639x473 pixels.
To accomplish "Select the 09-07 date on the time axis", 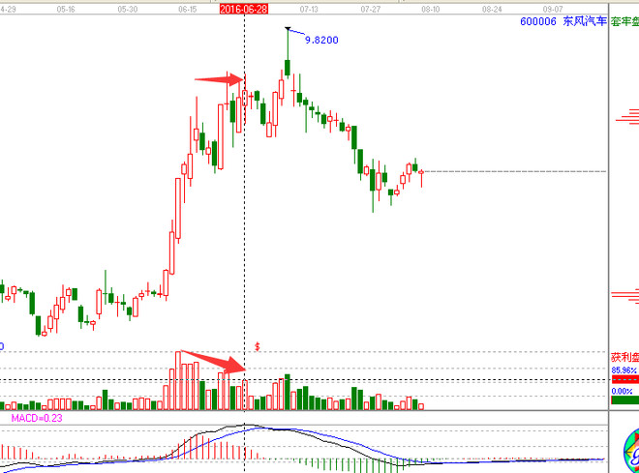I will pos(553,9).
